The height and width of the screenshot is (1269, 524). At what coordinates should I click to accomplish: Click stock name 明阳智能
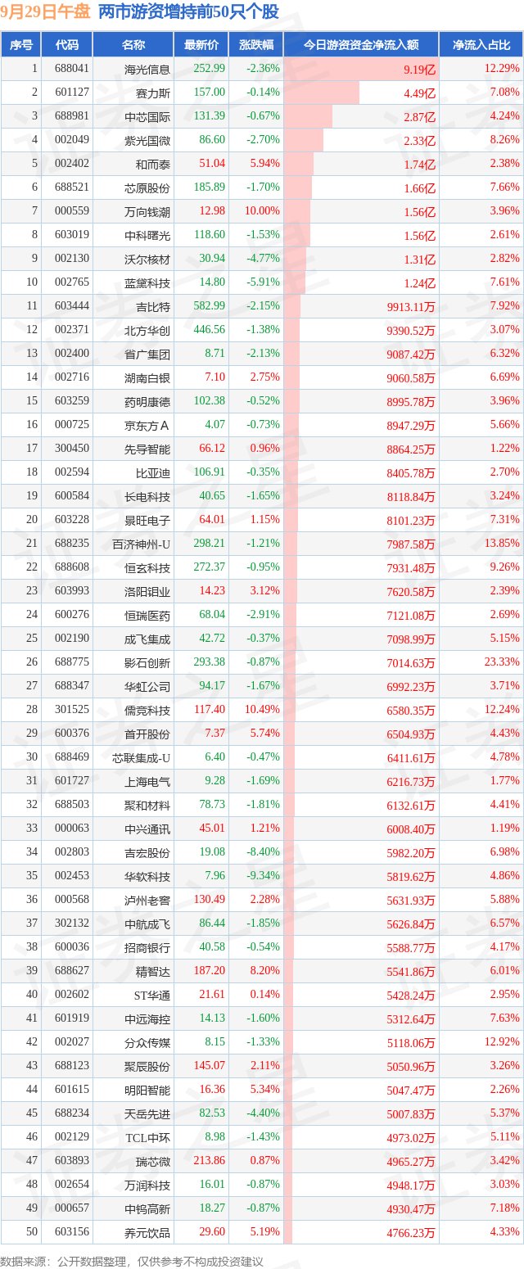(x=147, y=1090)
